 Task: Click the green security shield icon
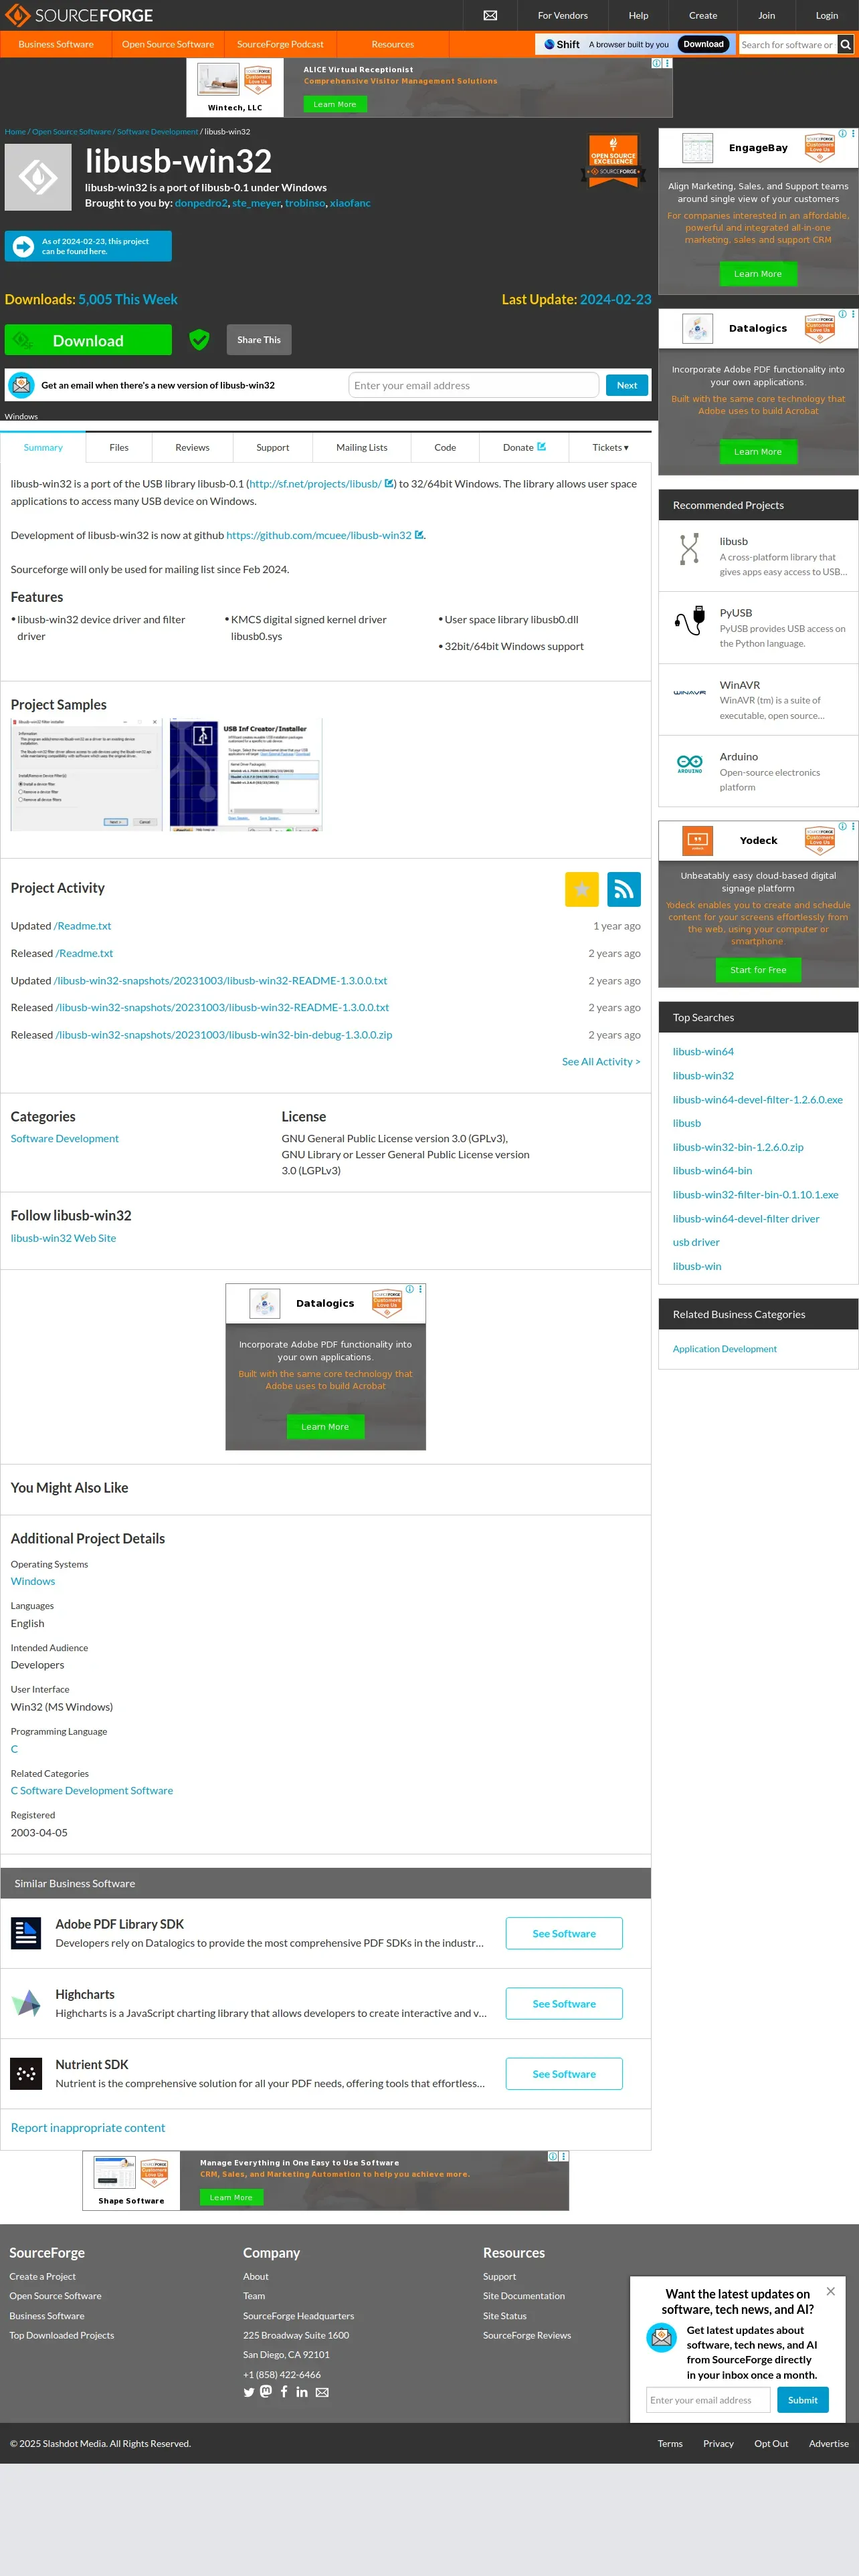[199, 340]
